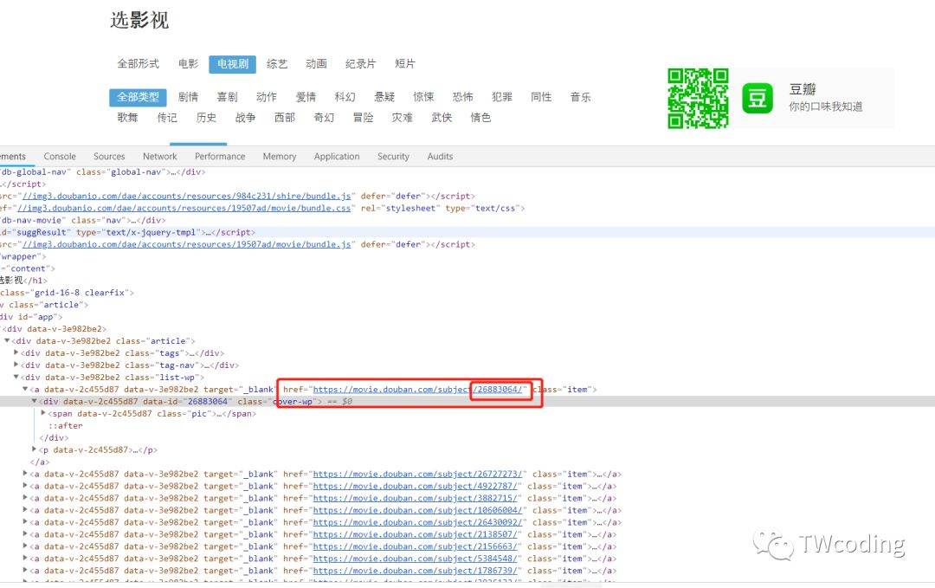
Task: Pick the 惊悚 genre tag
Action: tap(424, 97)
